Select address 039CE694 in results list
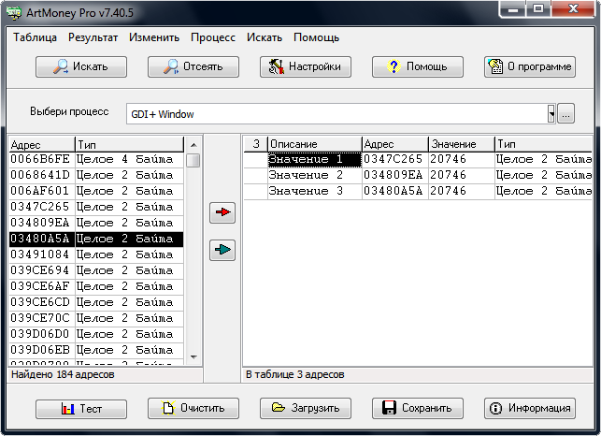Image resolution: width=601 pixels, height=436 pixels. (x=40, y=270)
